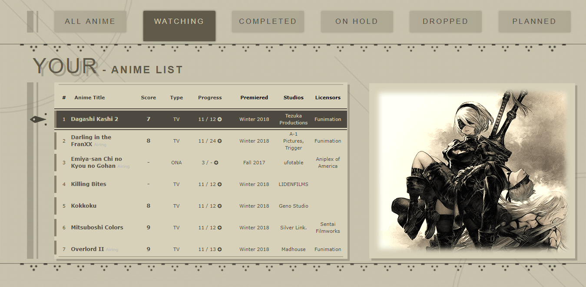Sort list by Anime Title header
This screenshot has width=586, height=287.
[x=89, y=98]
